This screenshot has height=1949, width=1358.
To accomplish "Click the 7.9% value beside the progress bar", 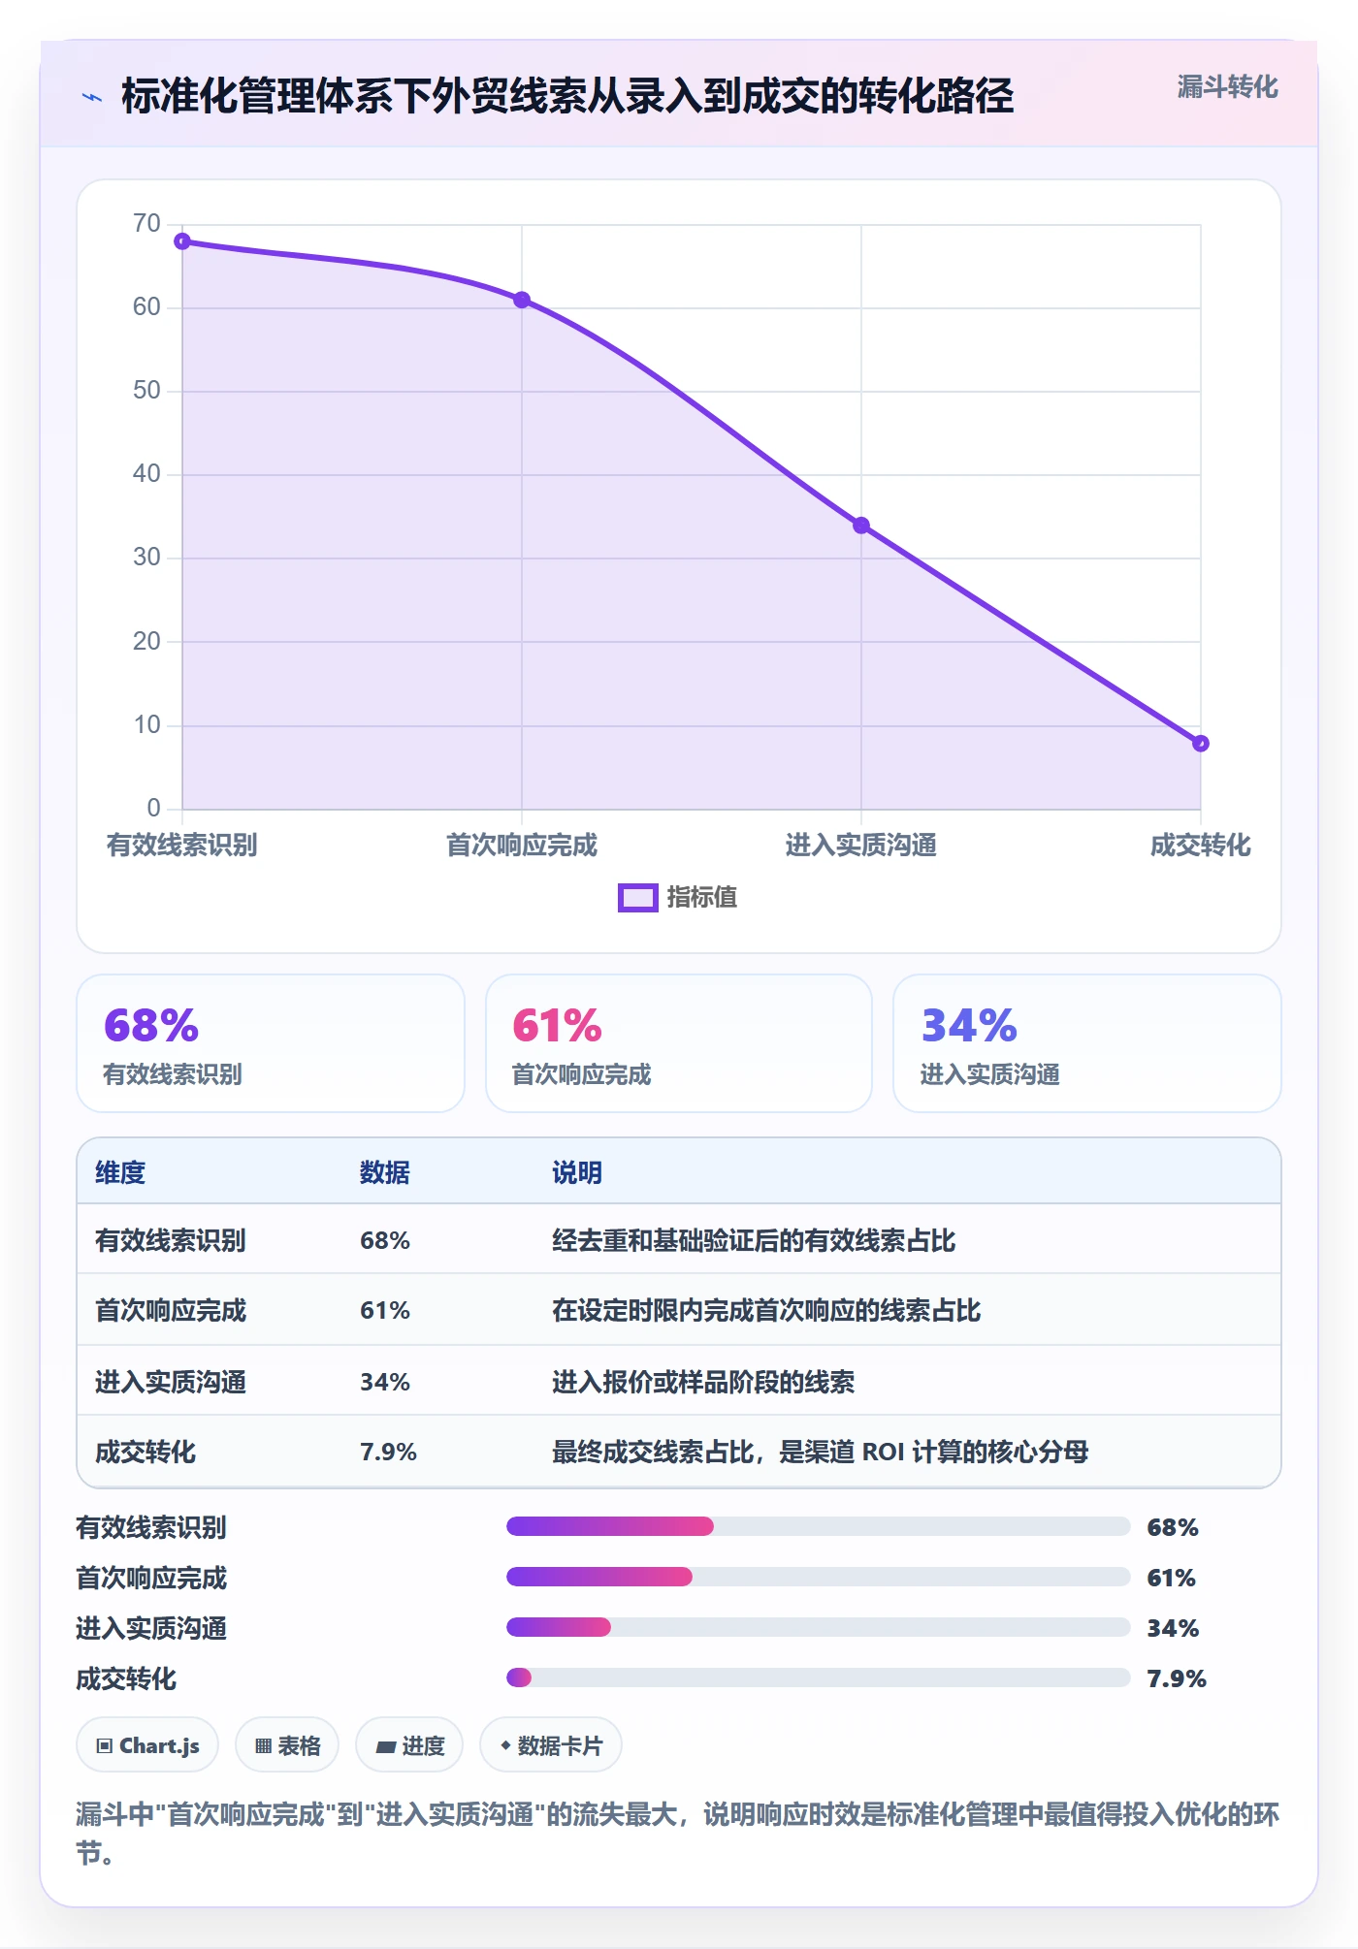I will click(x=1177, y=1678).
